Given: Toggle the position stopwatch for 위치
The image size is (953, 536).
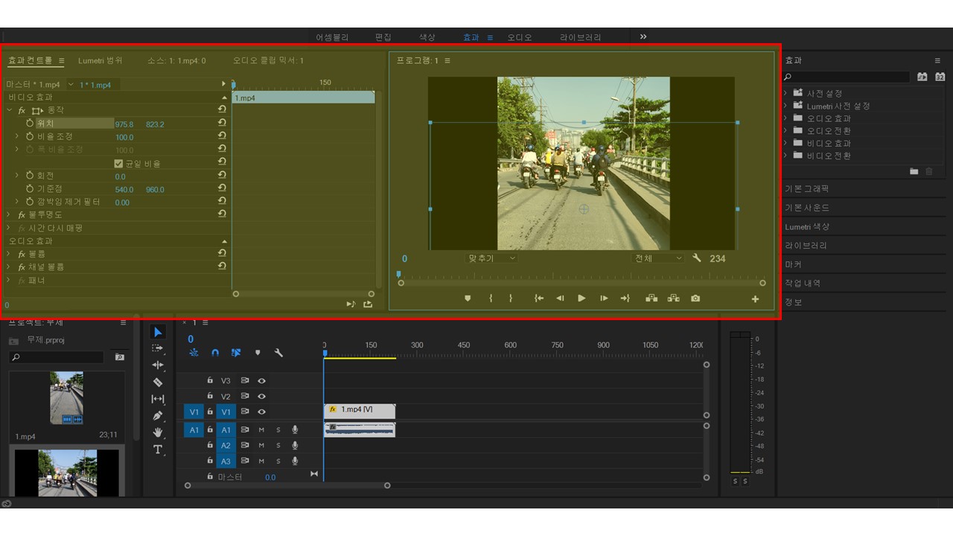Looking at the screenshot, I should [30, 124].
